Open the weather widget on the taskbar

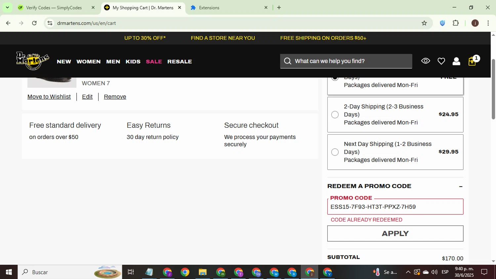(386, 272)
